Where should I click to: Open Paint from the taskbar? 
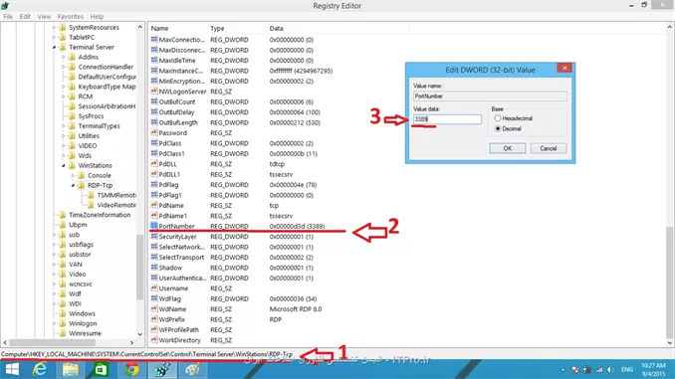pyautogui.click(x=192, y=369)
